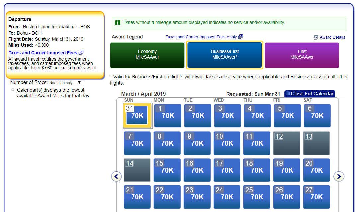Screen dimensions: 355x212
Task: Select April 15 70K award date
Action: pyautogui.click(x=167, y=170)
